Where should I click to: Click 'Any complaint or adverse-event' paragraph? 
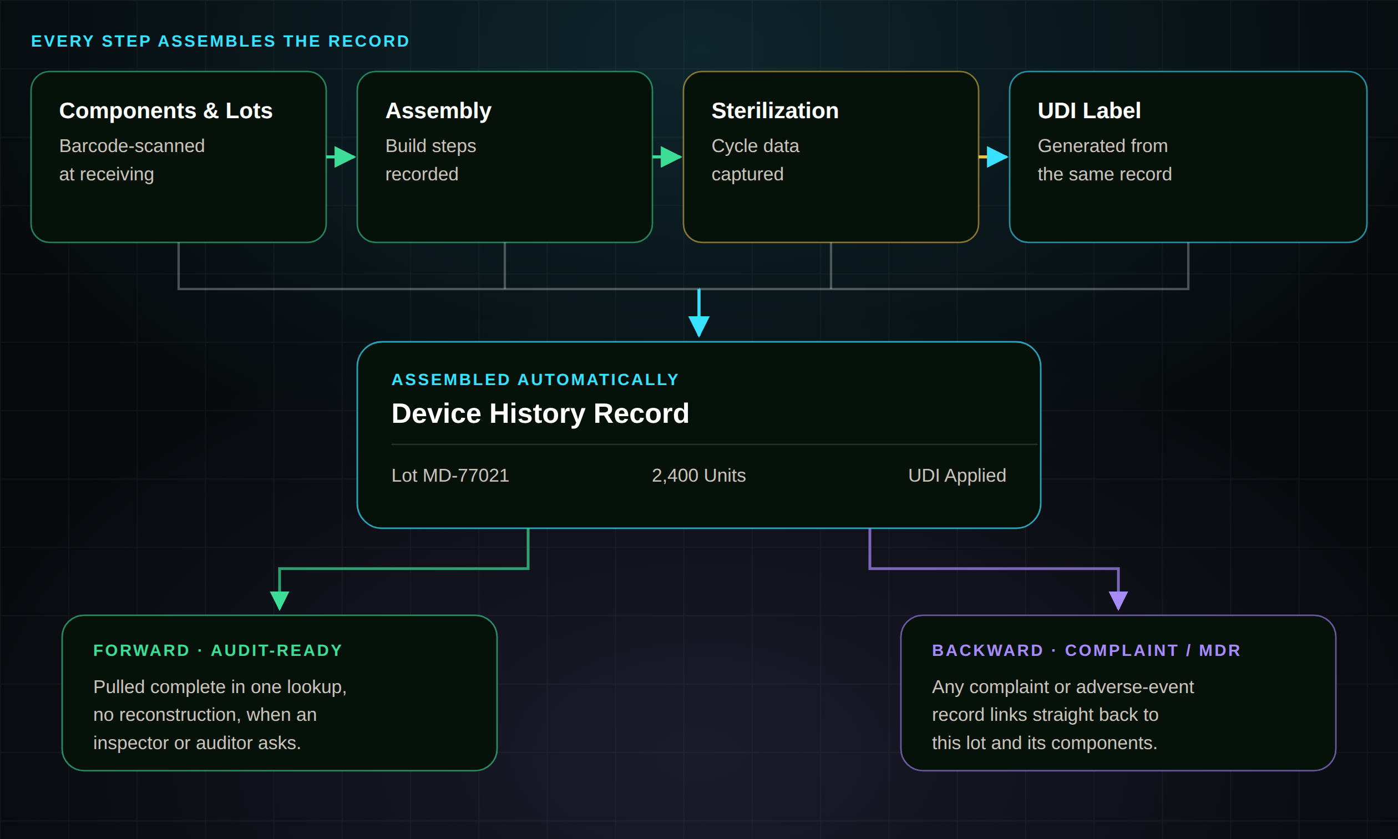1062,715
